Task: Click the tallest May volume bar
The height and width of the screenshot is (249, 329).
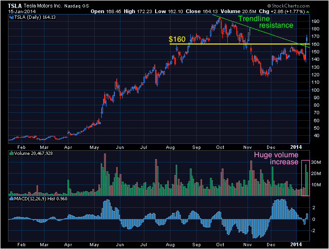Action: coord(105,175)
